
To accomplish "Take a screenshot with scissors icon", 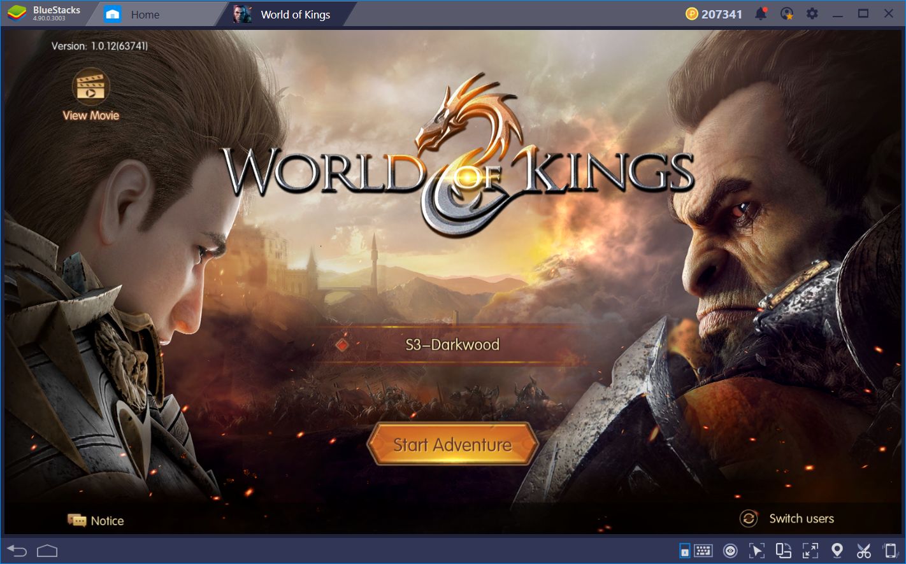I will point(864,551).
